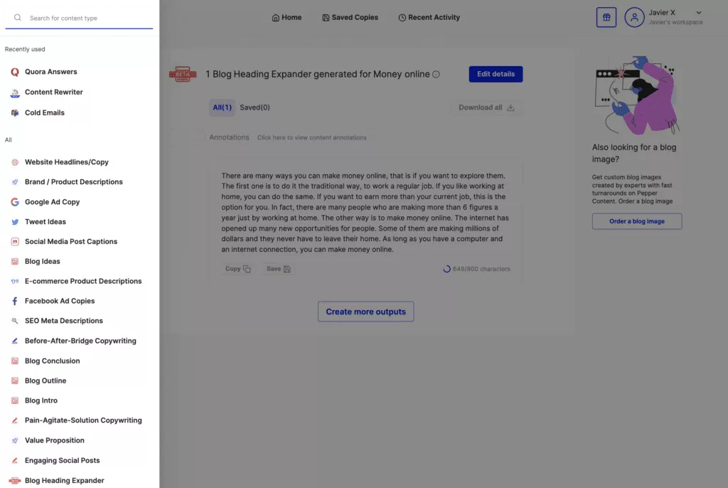Screen dimensions: 728x488
Task: Click the Facebook Ad Copies icon
Action: (15, 301)
